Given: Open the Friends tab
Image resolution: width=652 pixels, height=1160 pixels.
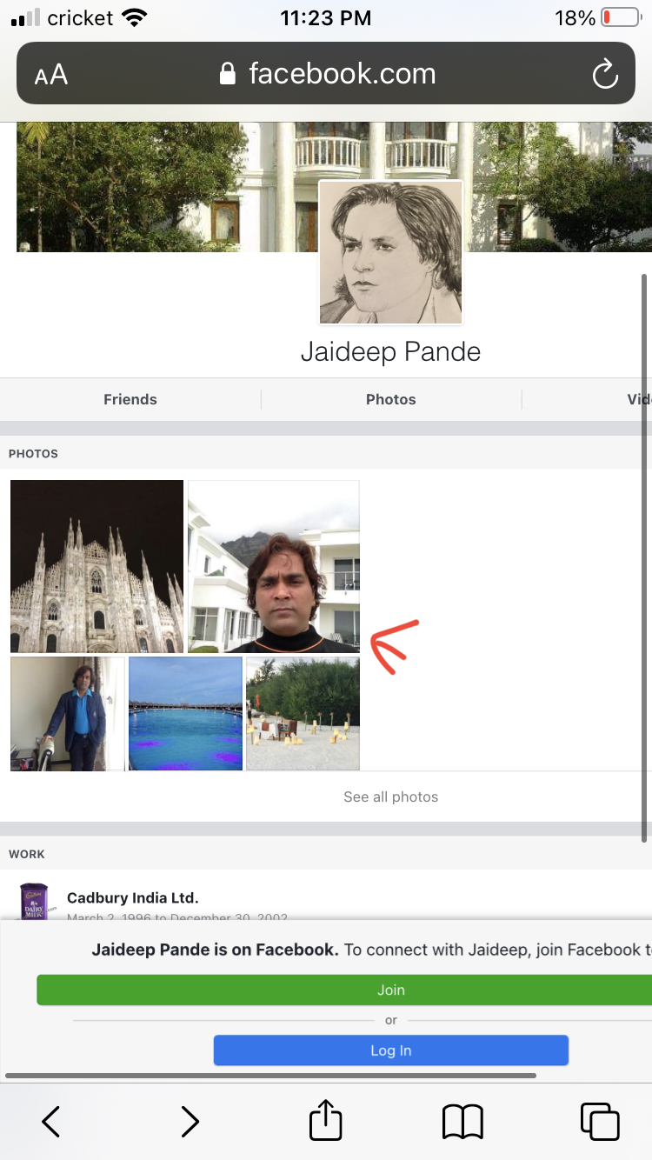Looking at the screenshot, I should point(130,399).
